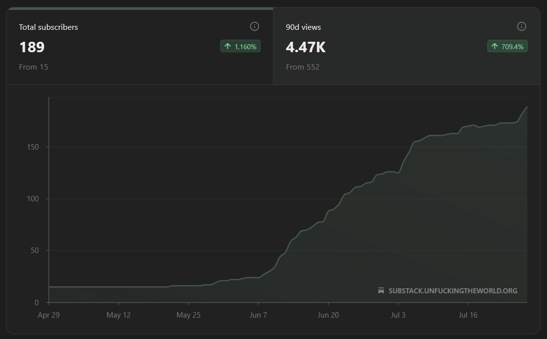The width and height of the screenshot is (547, 339).
Task: Click the chart line's final peak point
Action: tap(527, 107)
